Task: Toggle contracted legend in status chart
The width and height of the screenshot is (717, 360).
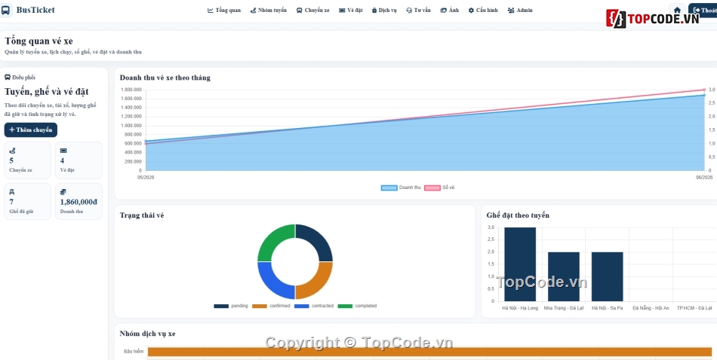Action: (x=314, y=307)
